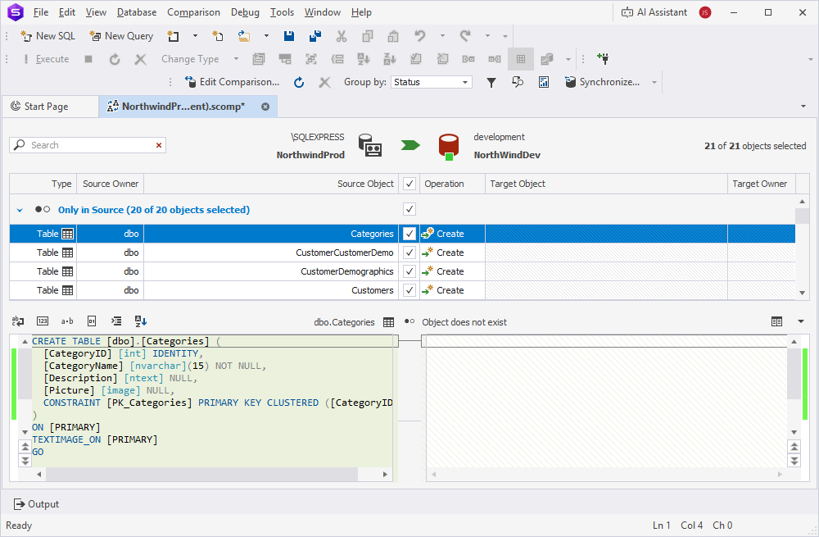Click the Refresh comparison icon
The height and width of the screenshot is (537, 819).
[299, 82]
